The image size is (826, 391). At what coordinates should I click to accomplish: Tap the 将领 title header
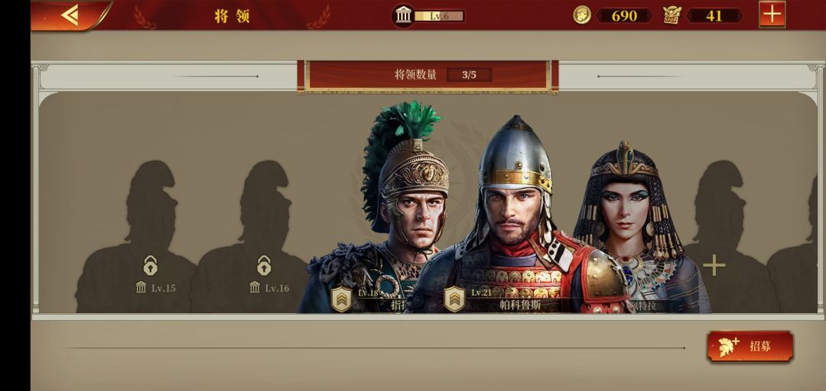[232, 16]
